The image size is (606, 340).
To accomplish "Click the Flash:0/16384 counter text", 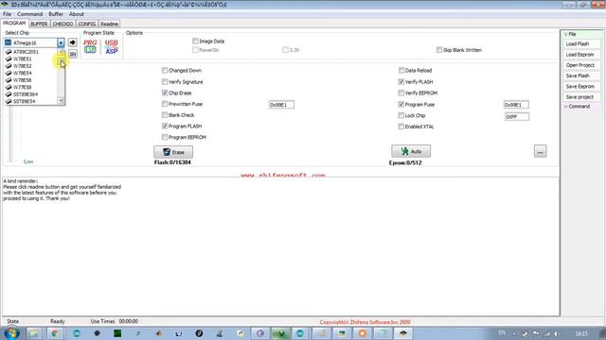I will (x=172, y=162).
